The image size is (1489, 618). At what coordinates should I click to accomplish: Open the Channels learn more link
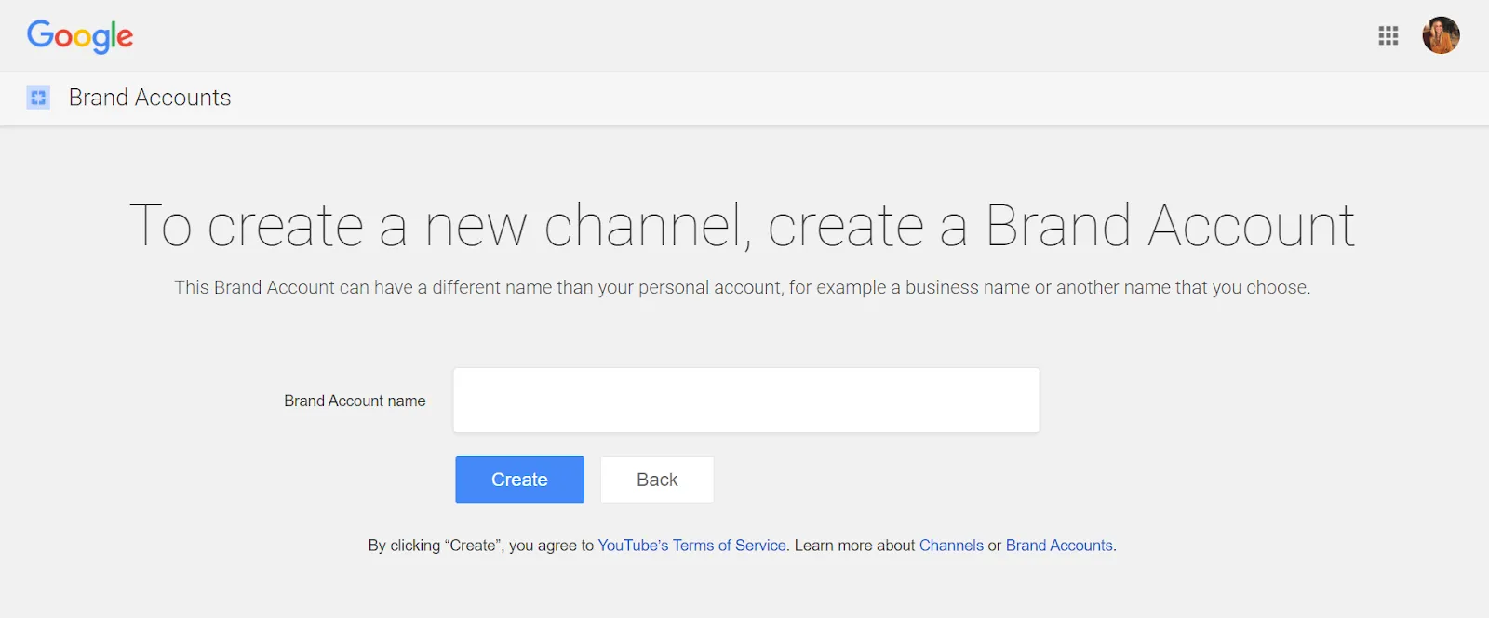tap(951, 546)
